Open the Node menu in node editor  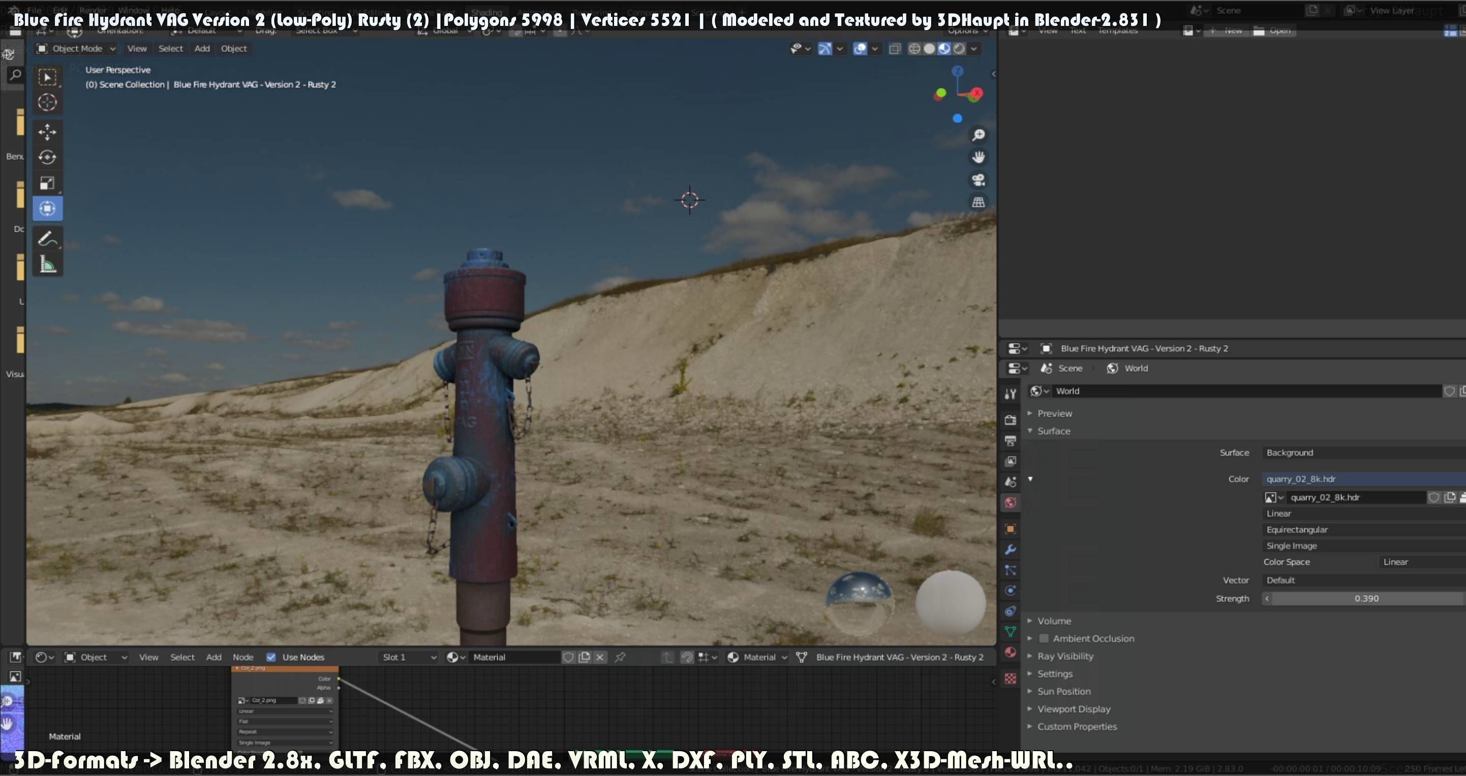(x=243, y=657)
